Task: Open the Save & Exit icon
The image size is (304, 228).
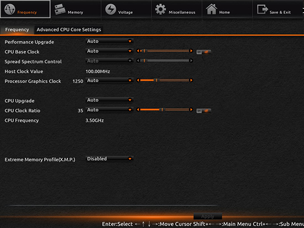Action: point(263,9)
